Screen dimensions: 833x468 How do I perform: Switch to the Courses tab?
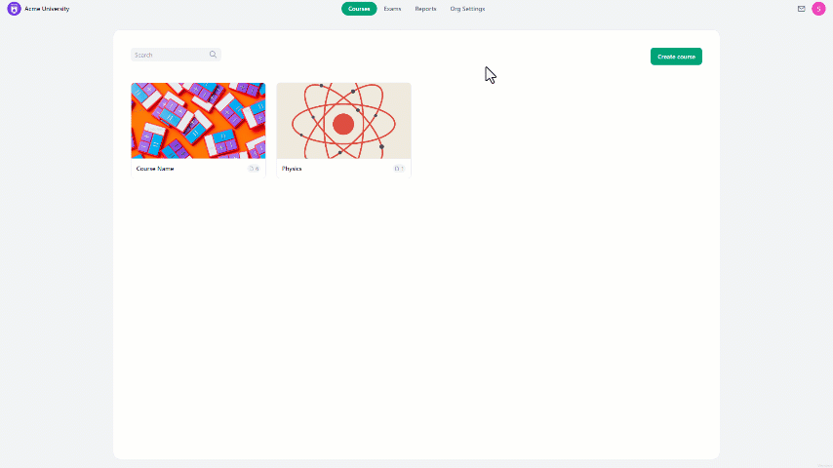click(359, 9)
